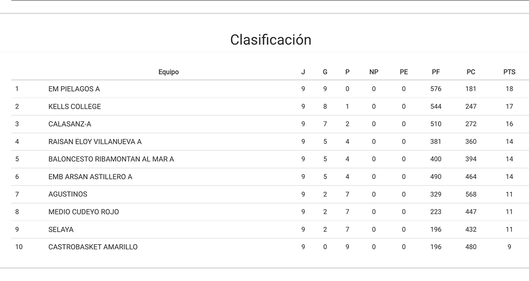Click the PTS column header

click(x=509, y=72)
